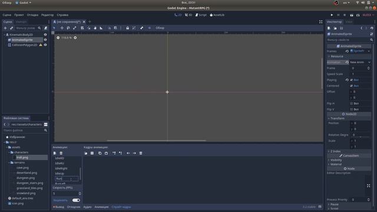Image resolution: width=377 pixels, height=212 pixels.
Task: Expand the Z Index section
Action: click(x=349, y=151)
